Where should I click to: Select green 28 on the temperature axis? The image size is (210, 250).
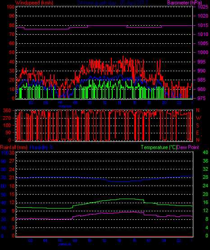click(205, 177)
